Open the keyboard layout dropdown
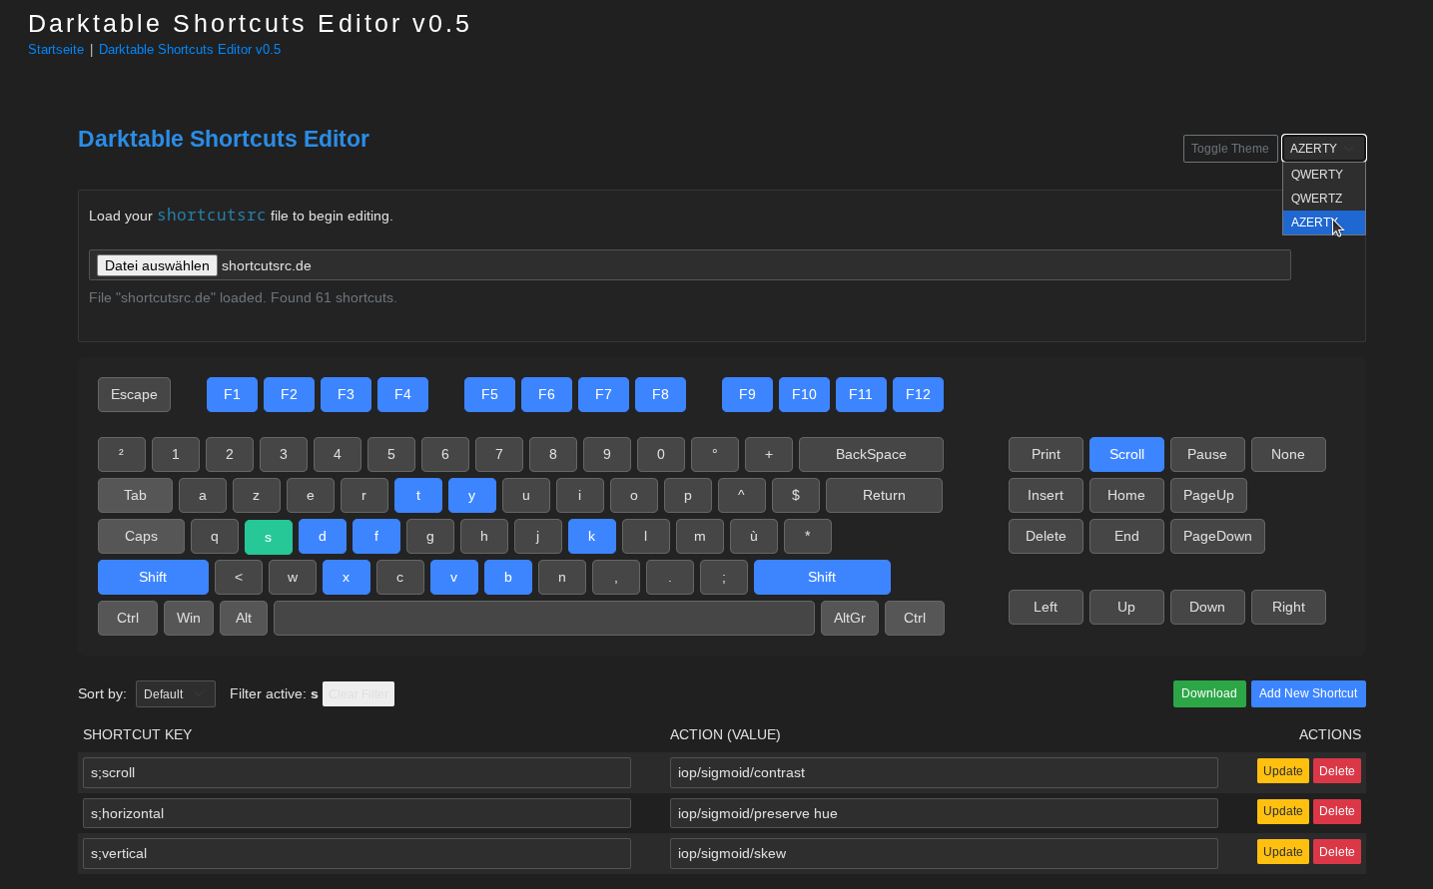This screenshot has width=1433, height=889. (x=1323, y=149)
